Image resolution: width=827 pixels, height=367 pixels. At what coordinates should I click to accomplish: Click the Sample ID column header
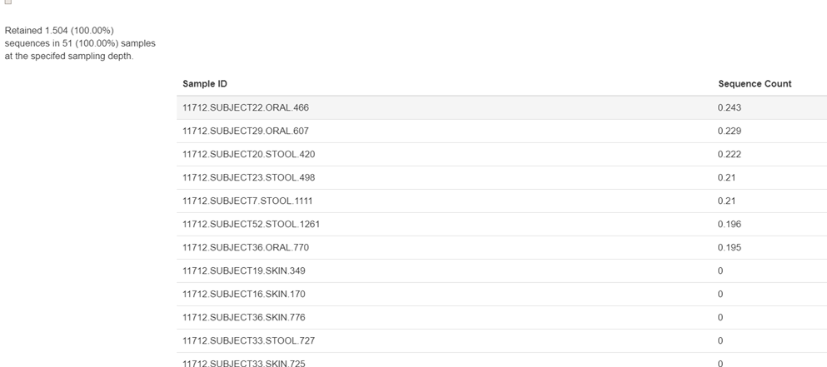205,84
